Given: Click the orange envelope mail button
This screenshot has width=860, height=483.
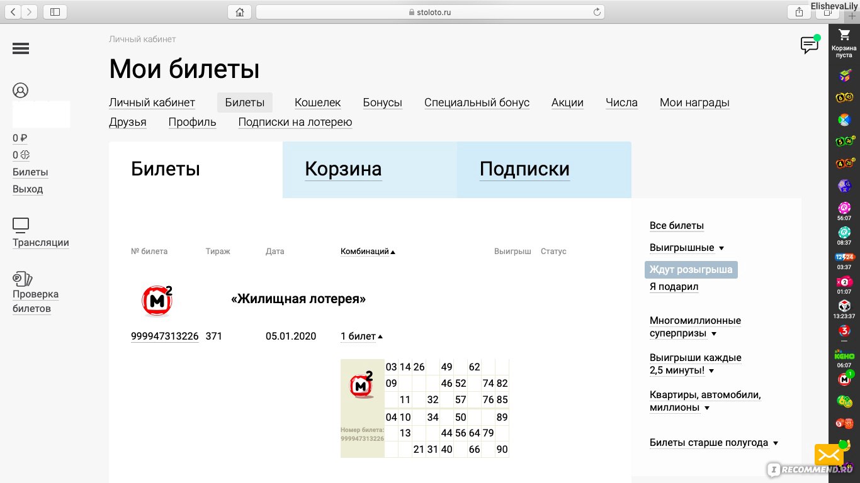Looking at the screenshot, I should 830,455.
